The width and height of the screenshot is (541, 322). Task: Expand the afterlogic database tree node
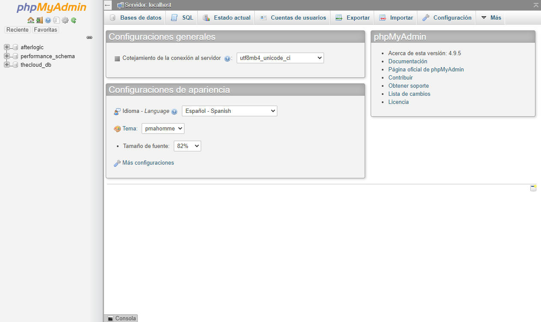point(6,47)
